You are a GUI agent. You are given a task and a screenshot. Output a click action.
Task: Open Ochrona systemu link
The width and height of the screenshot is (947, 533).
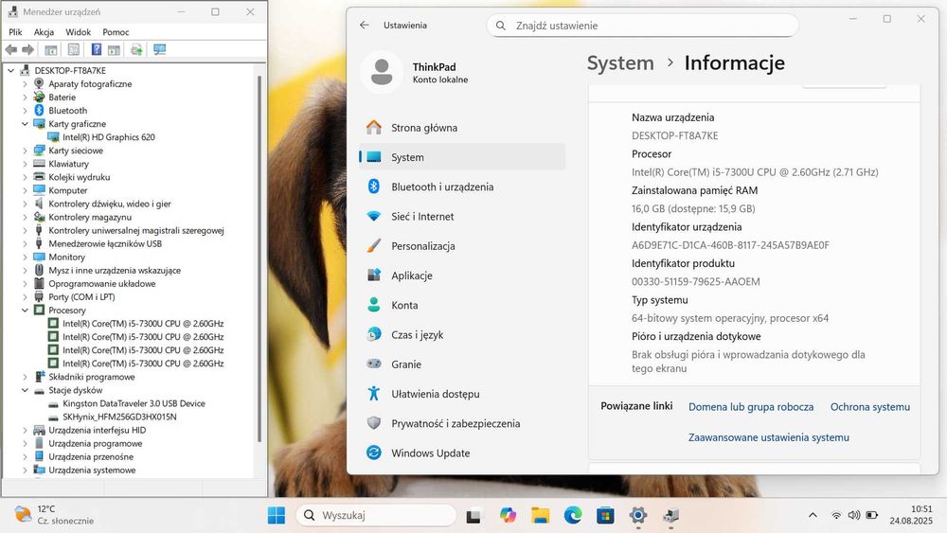coord(869,407)
